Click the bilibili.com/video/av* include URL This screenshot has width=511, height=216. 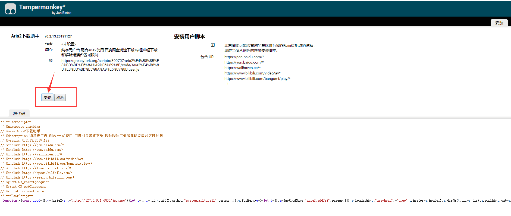pyautogui.click(x=252, y=73)
